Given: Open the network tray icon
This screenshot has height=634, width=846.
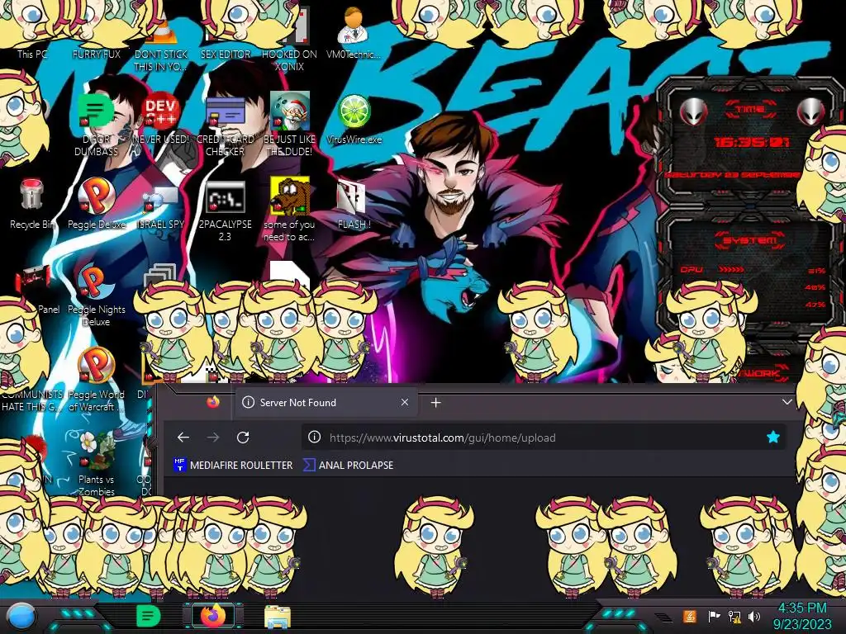Looking at the screenshot, I should point(734,616).
